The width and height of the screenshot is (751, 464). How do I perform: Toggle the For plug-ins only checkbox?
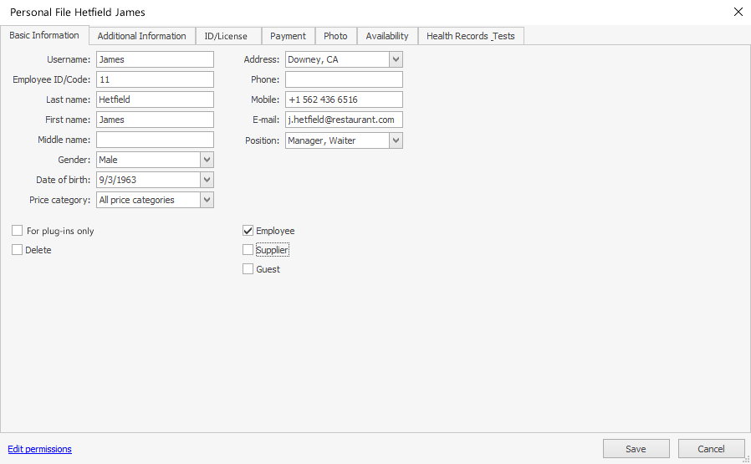(18, 231)
